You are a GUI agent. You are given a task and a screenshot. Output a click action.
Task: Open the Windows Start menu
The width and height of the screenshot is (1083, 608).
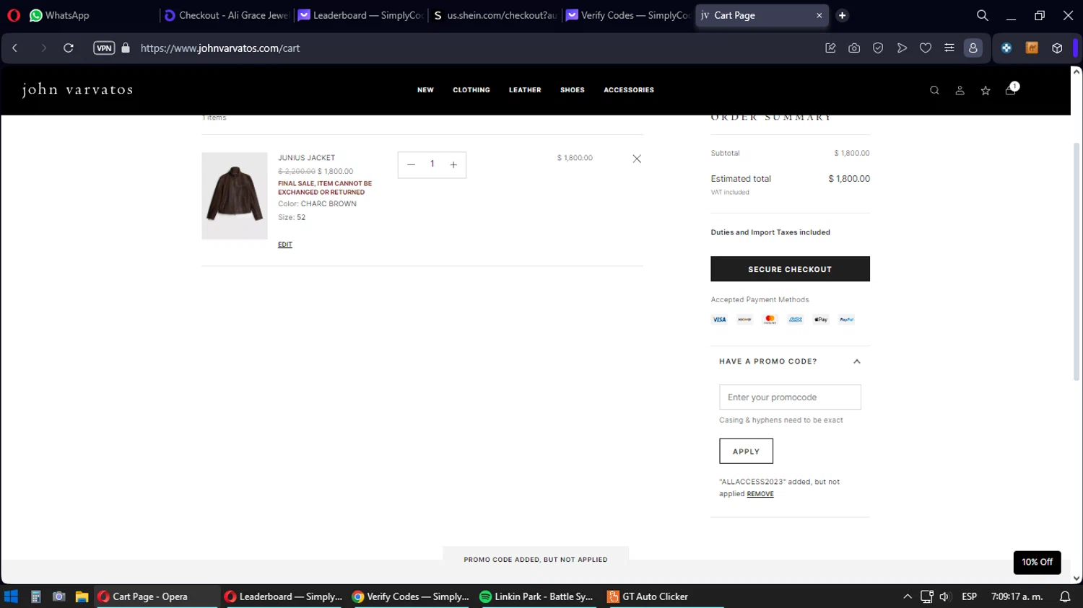[x=11, y=596]
